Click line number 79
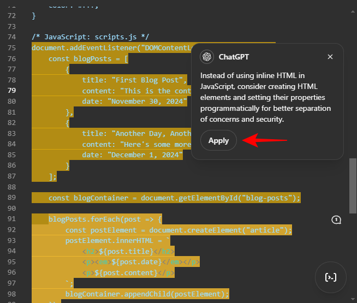 click(x=12, y=91)
